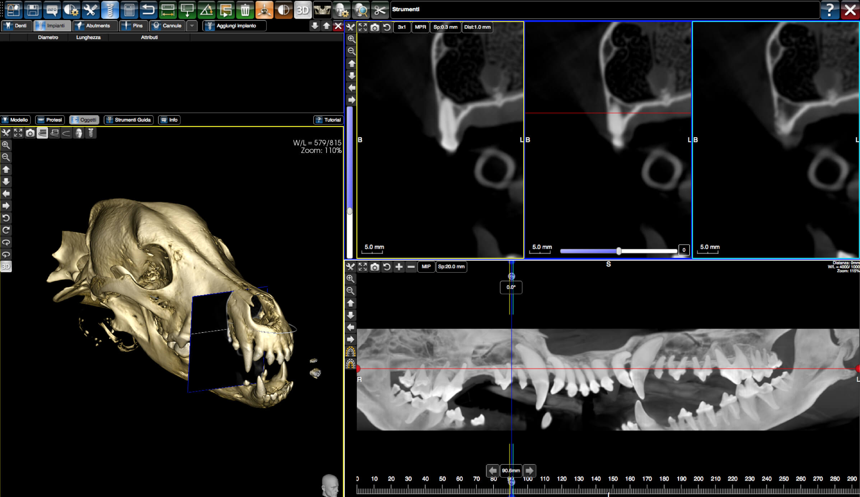860x497 pixels.
Task: Click the Aggiungi impianto button
Action: 234,26
